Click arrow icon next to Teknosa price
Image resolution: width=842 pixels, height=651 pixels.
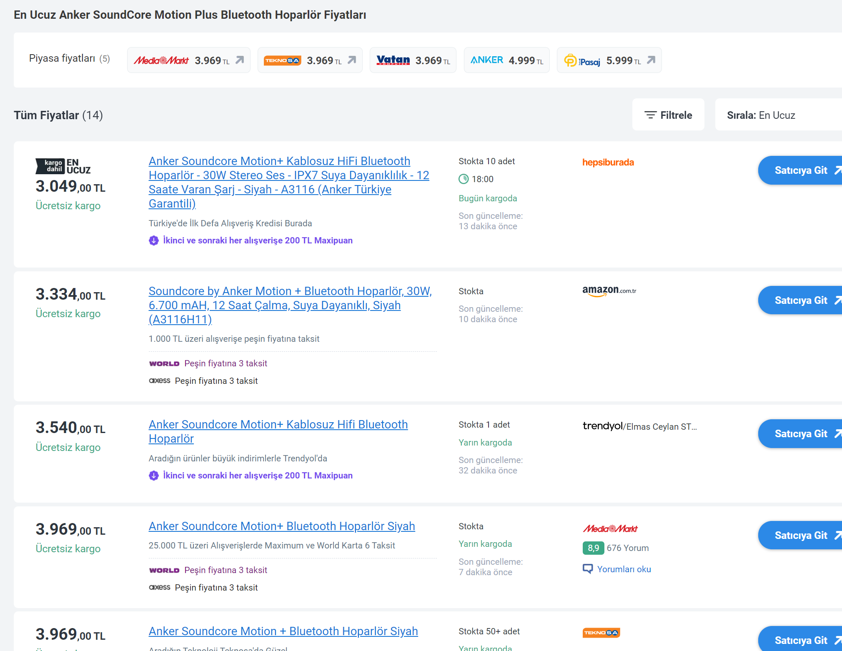click(x=352, y=60)
